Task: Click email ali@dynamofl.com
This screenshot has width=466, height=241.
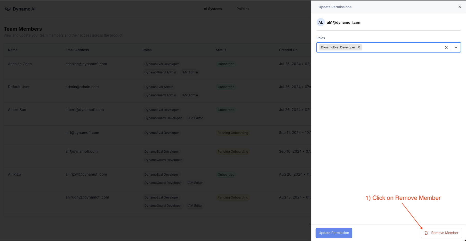Action: pyautogui.click(x=82, y=151)
